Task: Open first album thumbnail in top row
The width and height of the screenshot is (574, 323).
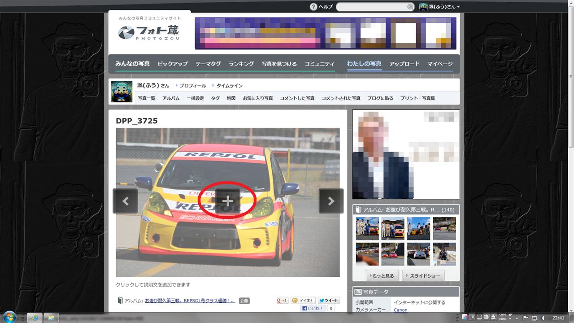Action: [x=367, y=229]
